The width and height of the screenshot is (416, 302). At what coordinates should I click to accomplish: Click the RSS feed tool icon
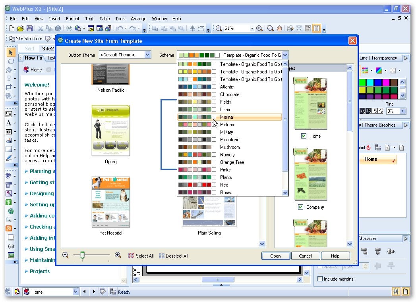[9, 228]
